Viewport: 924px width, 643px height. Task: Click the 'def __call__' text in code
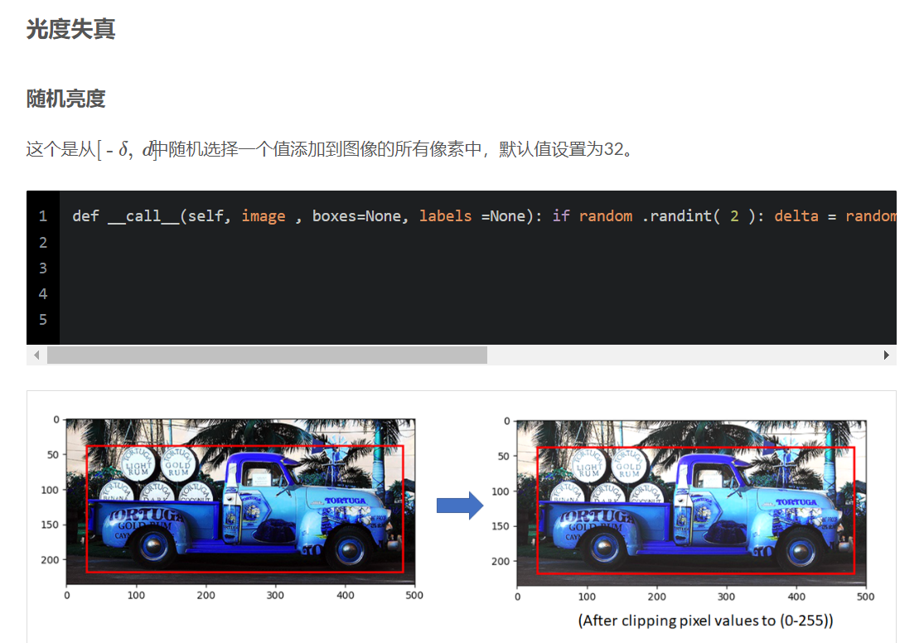pyautogui.click(x=125, y=216)
